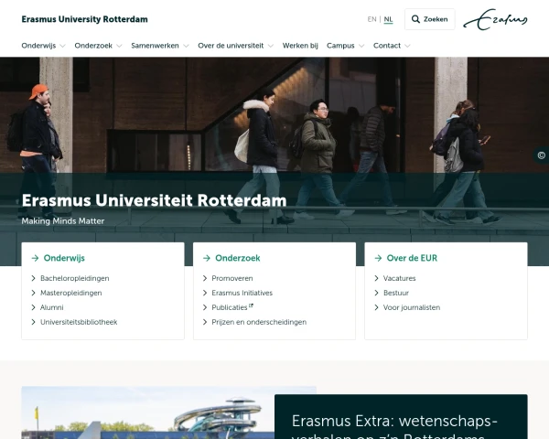The width and height of the screenshot is (549, 439).
Task: Open the Publicaties link
Action: 230,307
